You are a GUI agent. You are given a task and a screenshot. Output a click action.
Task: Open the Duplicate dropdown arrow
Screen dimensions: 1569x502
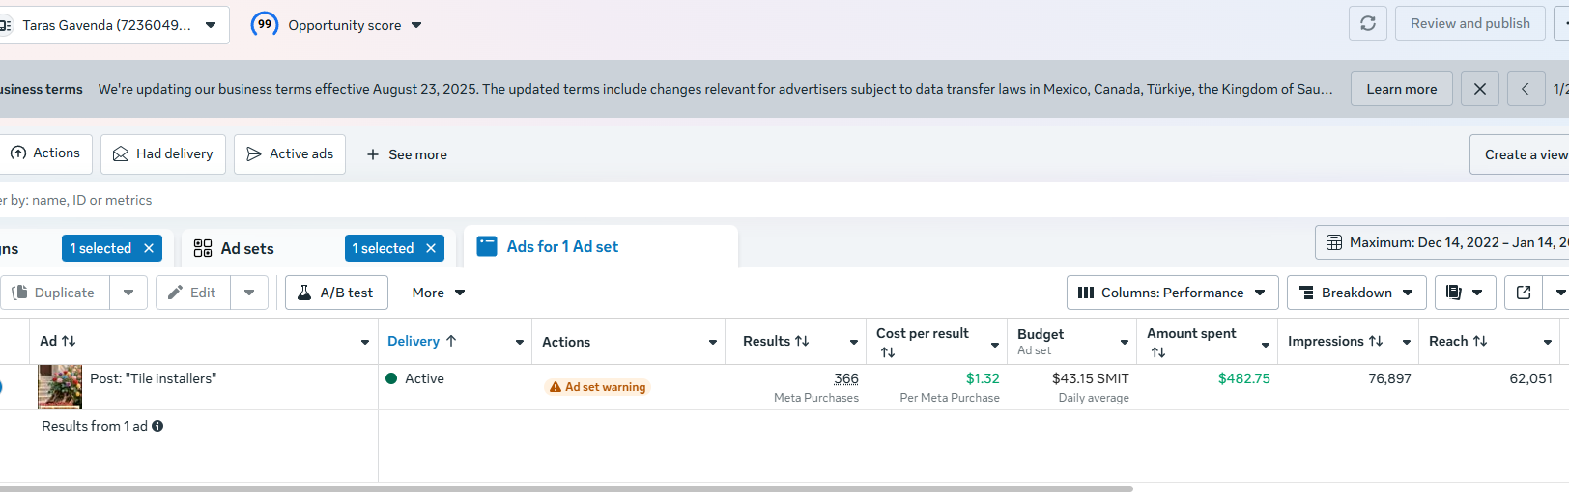(x=128, y=293)
